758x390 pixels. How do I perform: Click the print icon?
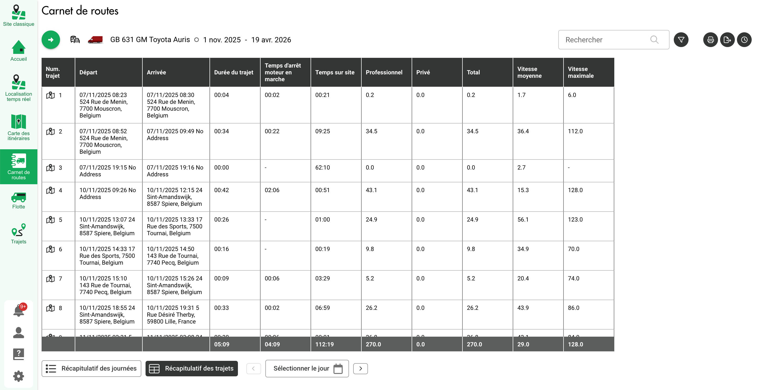tap(710, 40)
